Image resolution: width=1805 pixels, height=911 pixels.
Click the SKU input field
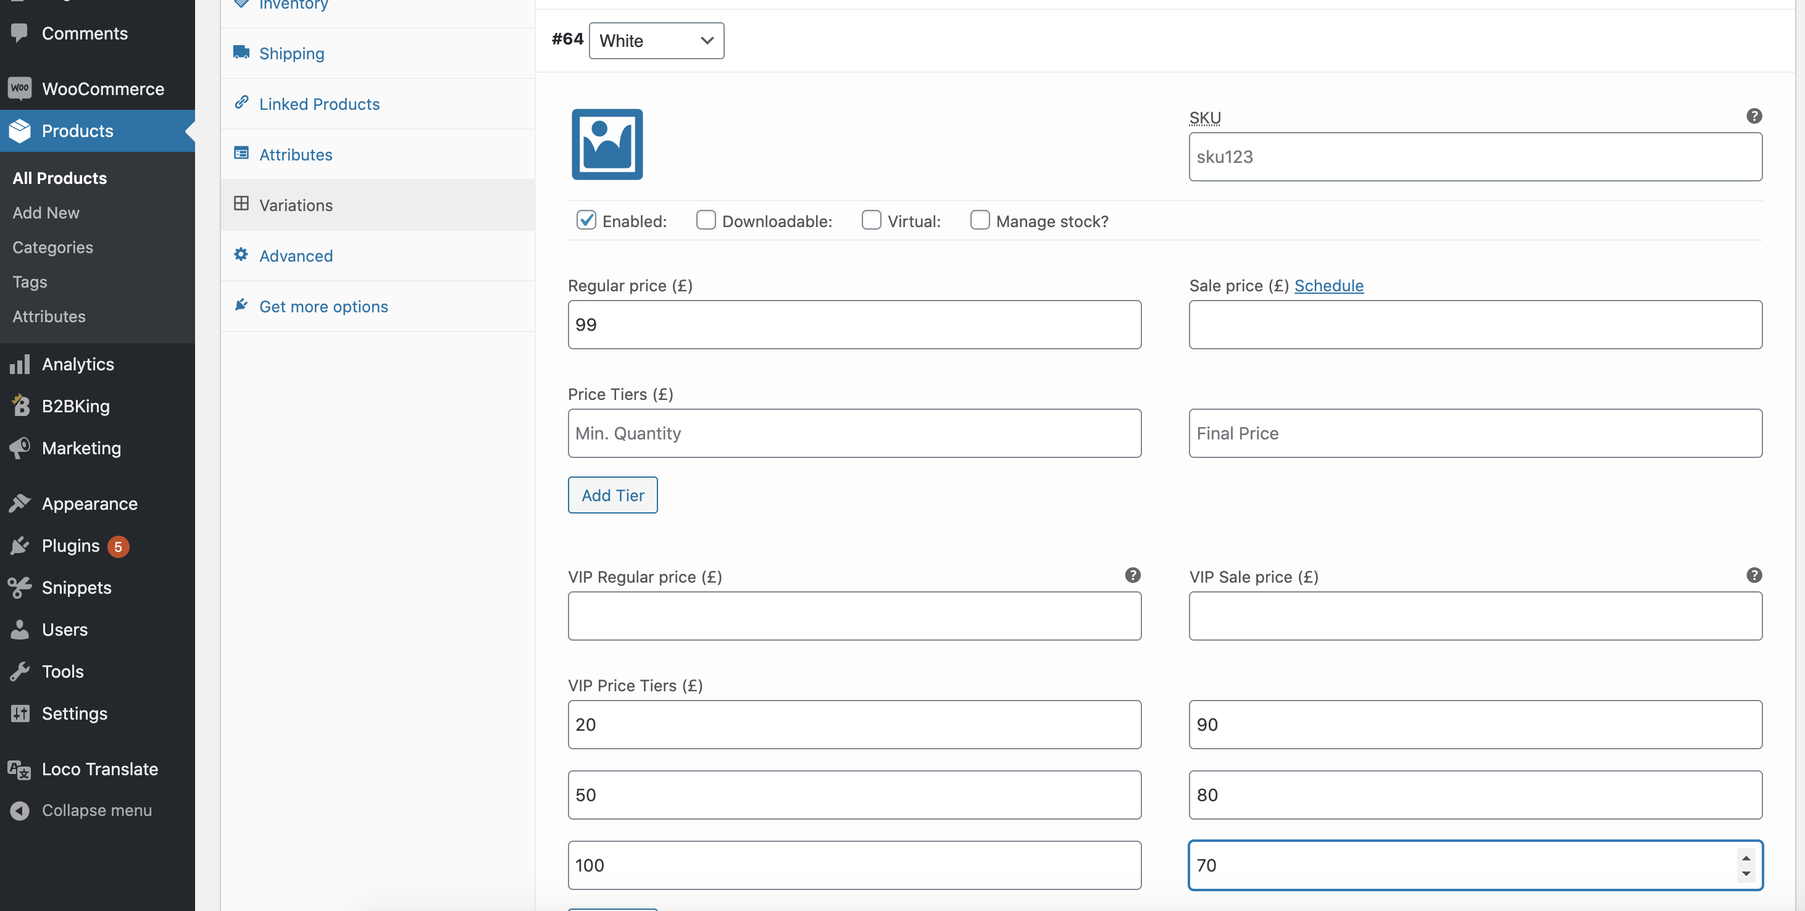pos(1475,157)
